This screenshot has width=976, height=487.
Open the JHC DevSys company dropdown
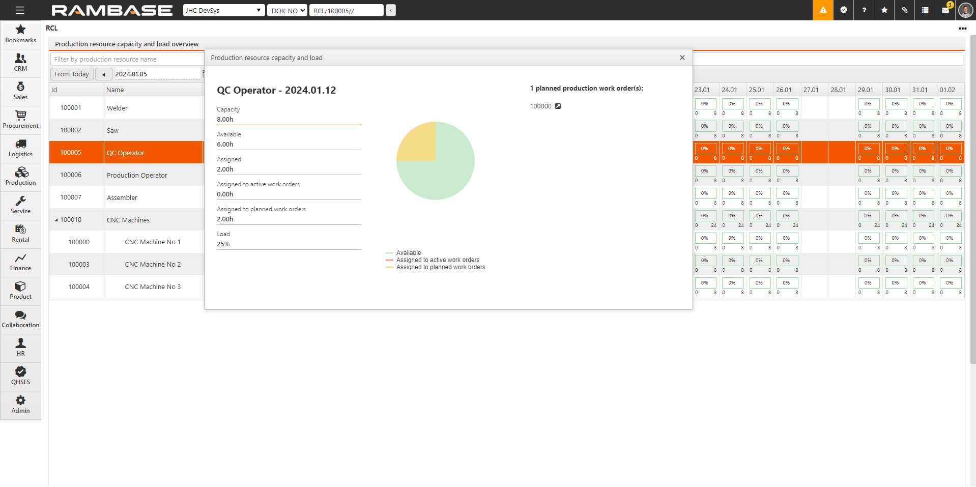[x=223, y=10]
